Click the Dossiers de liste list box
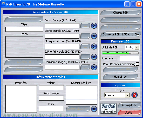The height and width of the screenshot is (118, 143). point(81,92)
